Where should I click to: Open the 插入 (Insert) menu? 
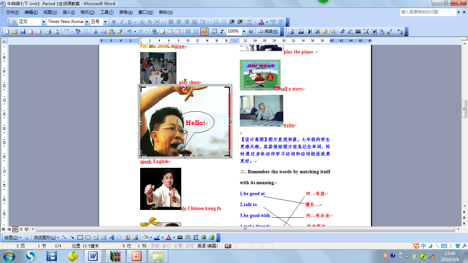pos(67,11)
